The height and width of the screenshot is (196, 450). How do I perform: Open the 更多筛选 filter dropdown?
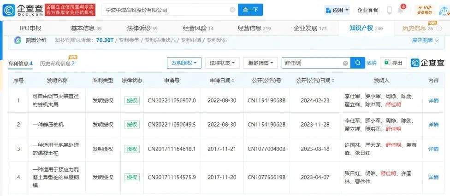[261, 63]
